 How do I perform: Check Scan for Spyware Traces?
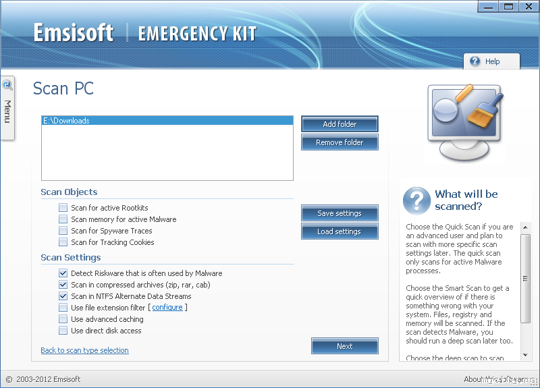[x=63, y=231]
